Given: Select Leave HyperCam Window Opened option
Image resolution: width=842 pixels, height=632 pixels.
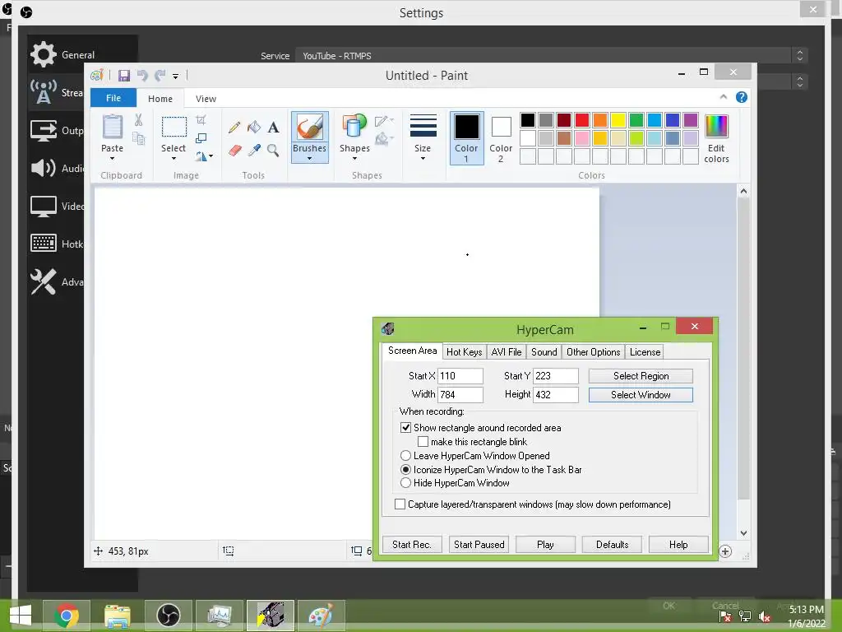Looking at the screenshot, I should (x=405, y=456).
